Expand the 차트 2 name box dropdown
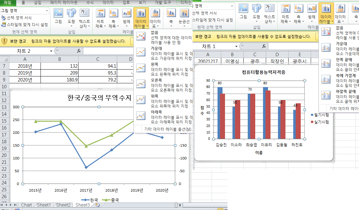The width and height of the screenshot is (359, 210). (x=51, y=51)
